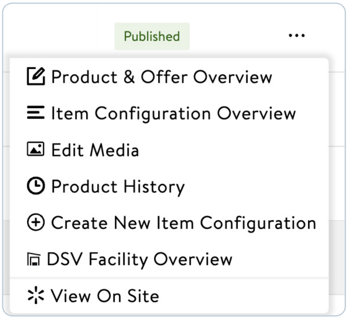
Task: Click the plus circle icon
Action: (x=36, y=222)
